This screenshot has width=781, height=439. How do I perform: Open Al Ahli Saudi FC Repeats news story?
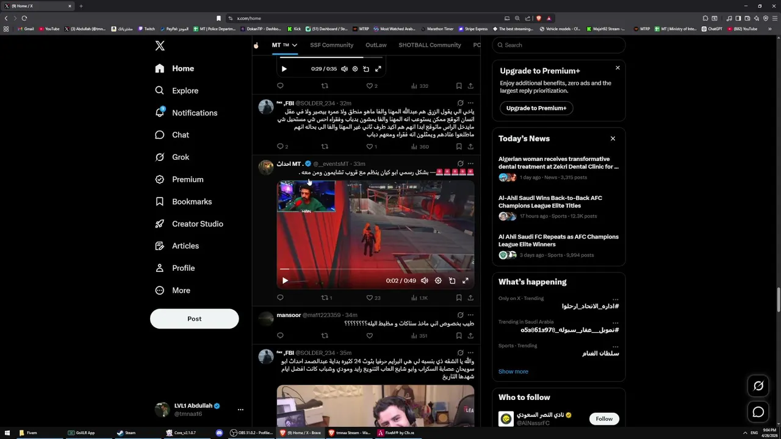coord(558,247)
